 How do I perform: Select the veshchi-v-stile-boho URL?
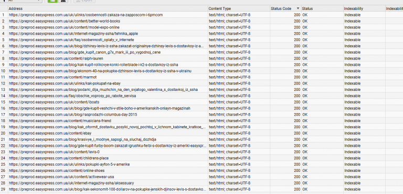pyautogui.click(x=100, y=108)
